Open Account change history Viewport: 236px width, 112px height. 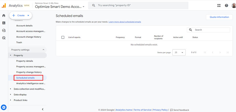29,37
